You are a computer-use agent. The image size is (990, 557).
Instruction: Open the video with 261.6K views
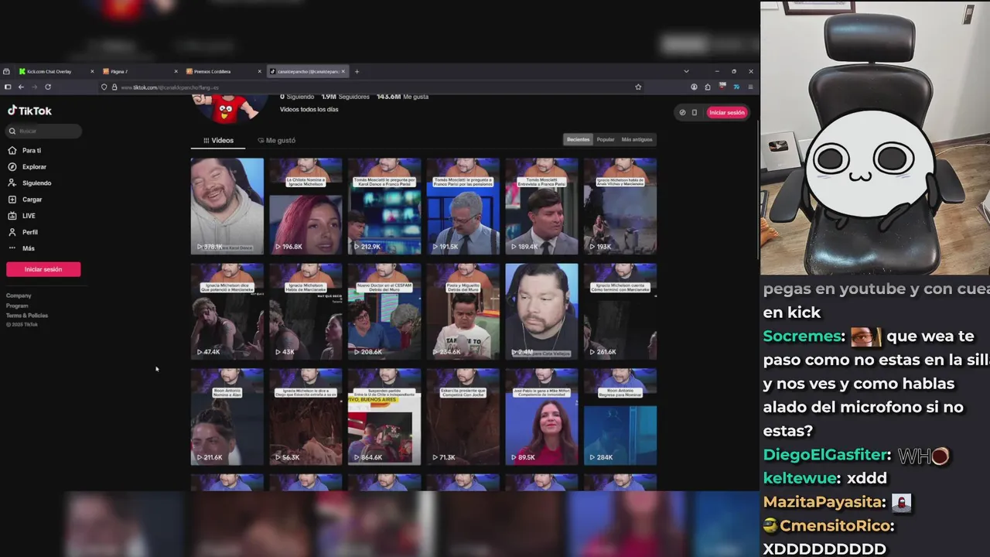620,311
